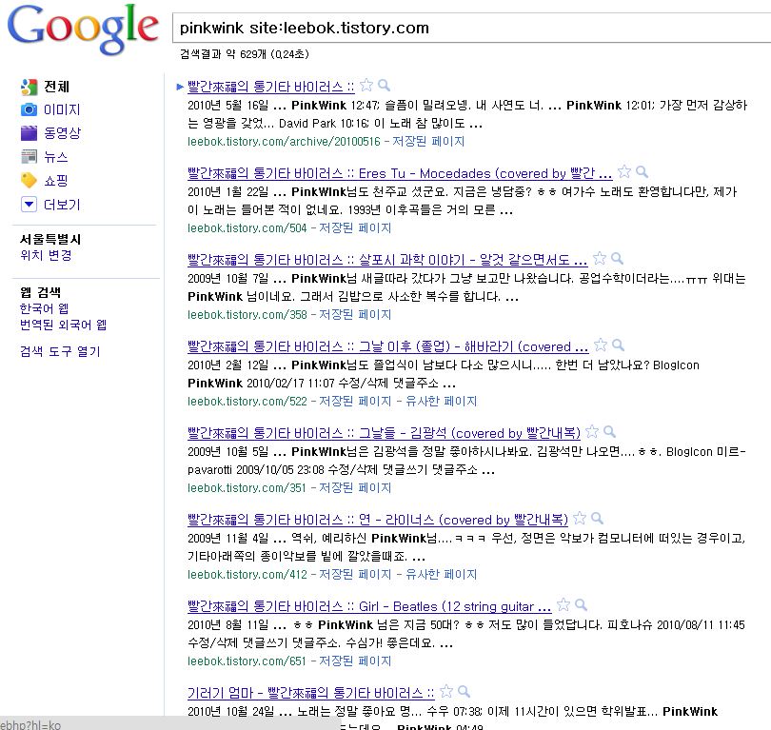Click the film icon beside 동영상
Viewport: 771px width, 730px height.
point(29,132)
